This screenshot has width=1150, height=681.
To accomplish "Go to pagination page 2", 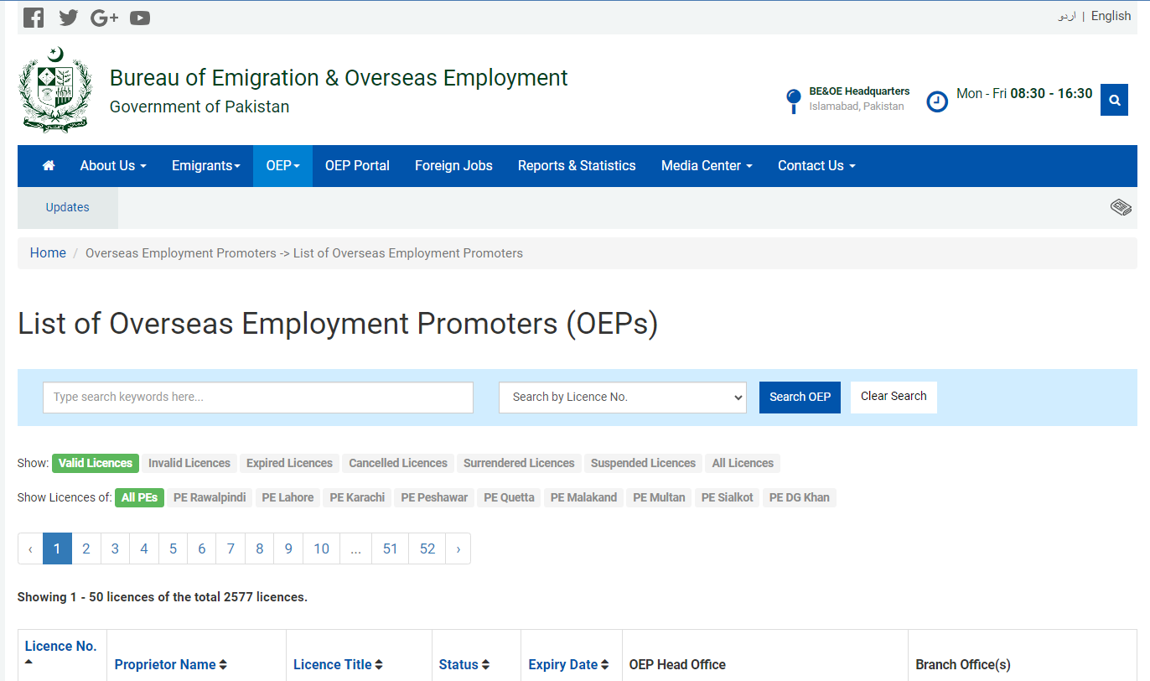I will [86, 549].
